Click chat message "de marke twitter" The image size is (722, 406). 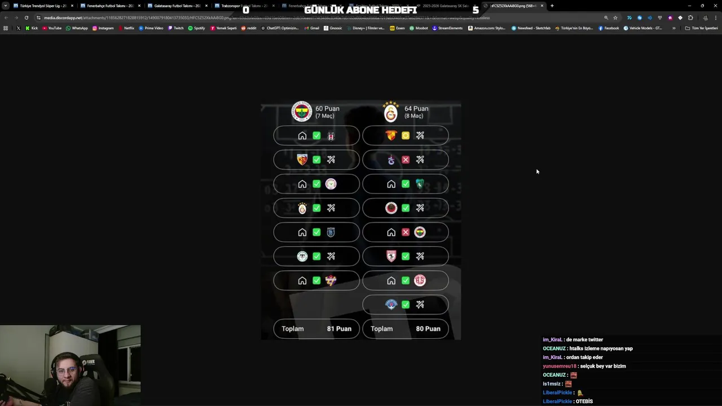[x=584, y=339]
